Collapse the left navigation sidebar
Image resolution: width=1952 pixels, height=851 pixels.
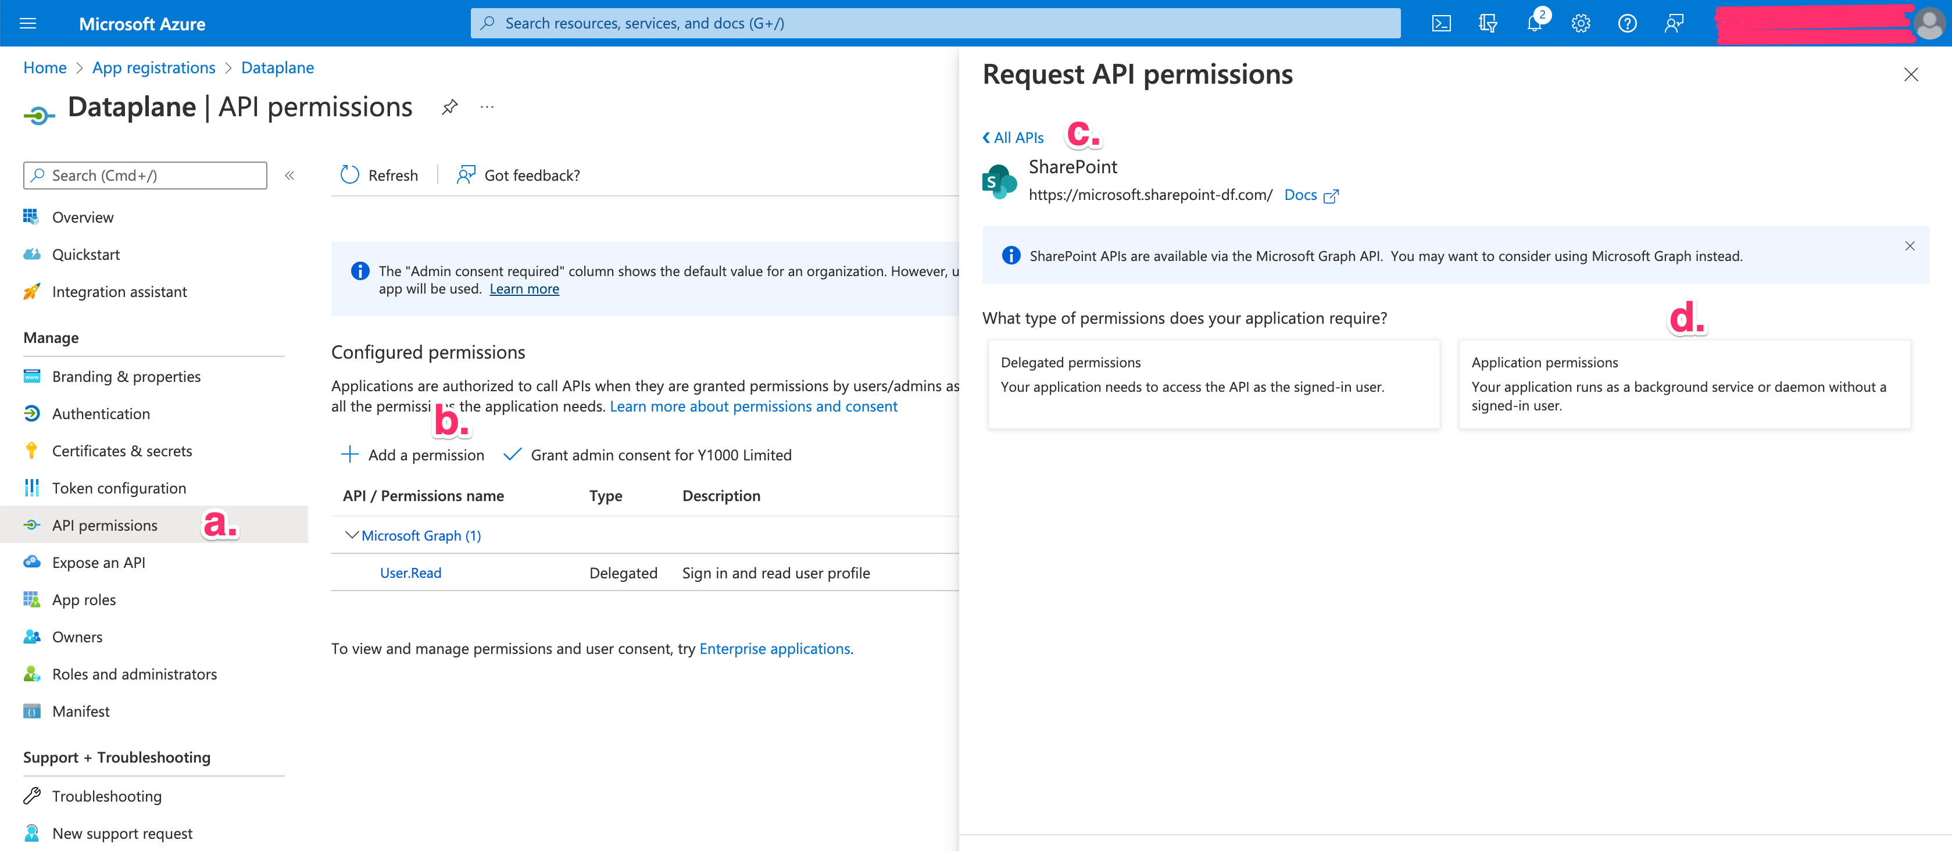coord(289,175)
